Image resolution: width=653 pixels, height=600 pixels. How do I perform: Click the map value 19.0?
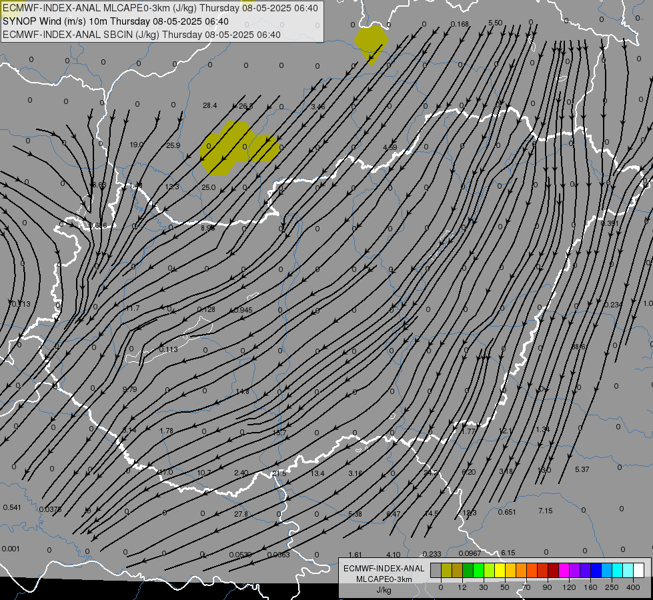(x=136, y=145)
